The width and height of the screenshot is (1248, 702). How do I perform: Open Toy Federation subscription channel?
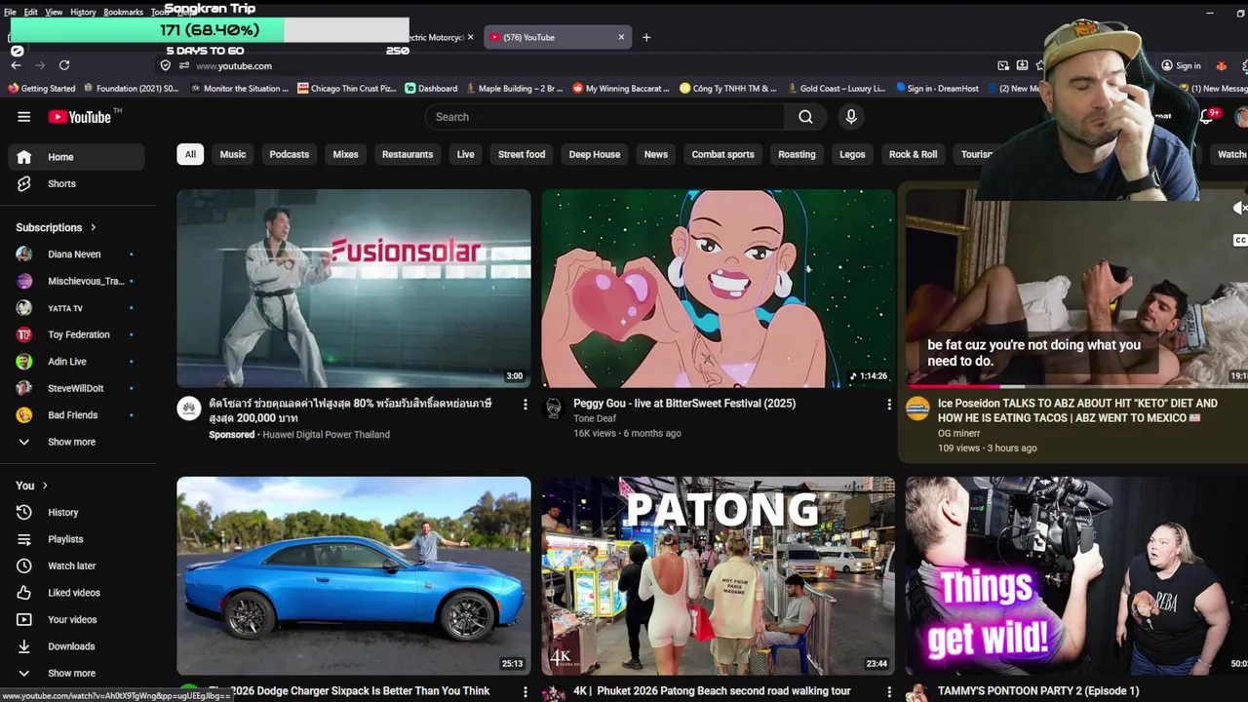tap(76, 334)
